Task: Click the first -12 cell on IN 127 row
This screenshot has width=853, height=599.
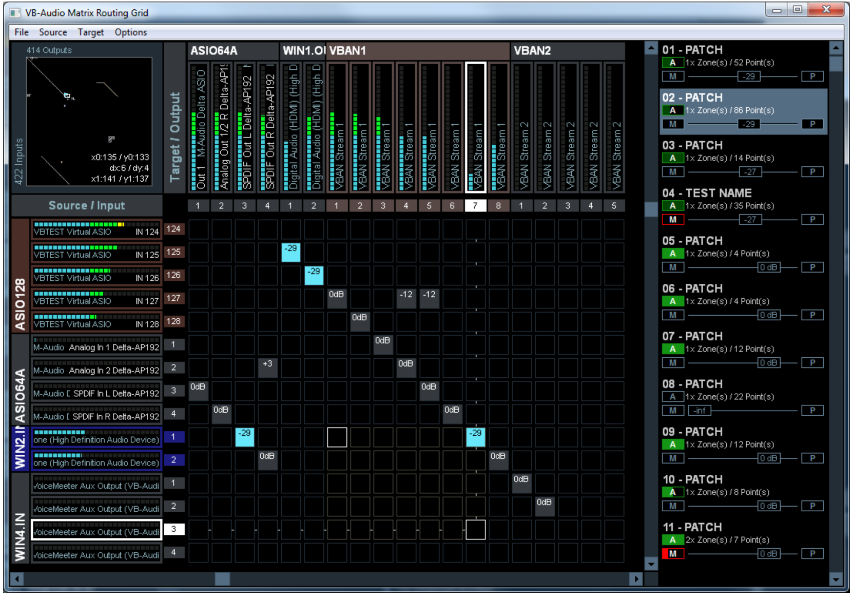Action: coord(406,298)
